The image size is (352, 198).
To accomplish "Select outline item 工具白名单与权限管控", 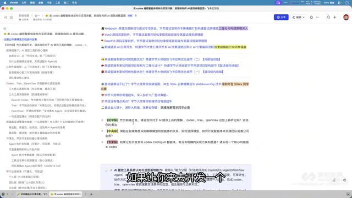I will pos(32,161).
